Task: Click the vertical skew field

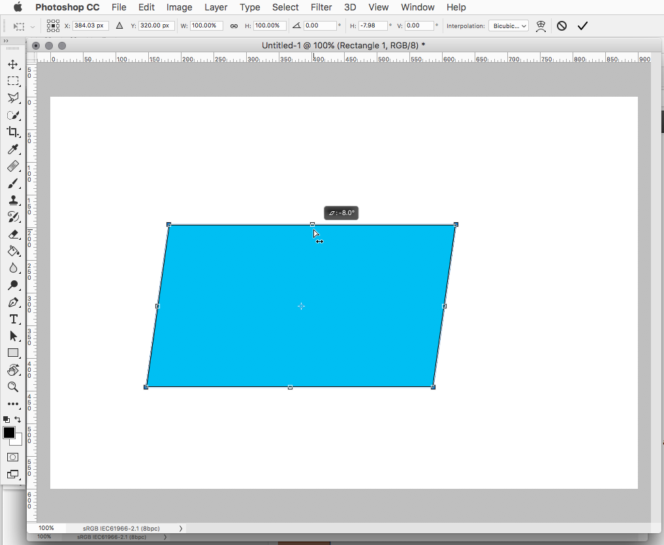Action: pyautogui.click(x=419, y=26)
